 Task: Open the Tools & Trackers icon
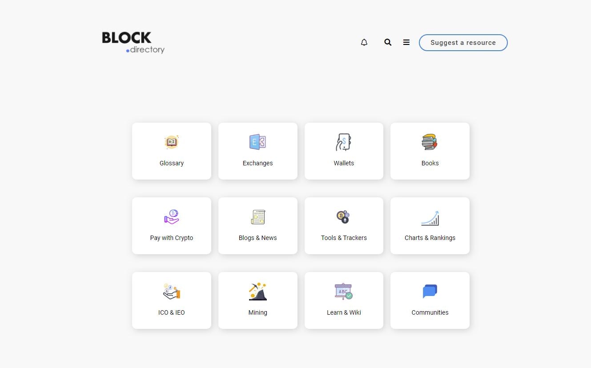[344, 216]
